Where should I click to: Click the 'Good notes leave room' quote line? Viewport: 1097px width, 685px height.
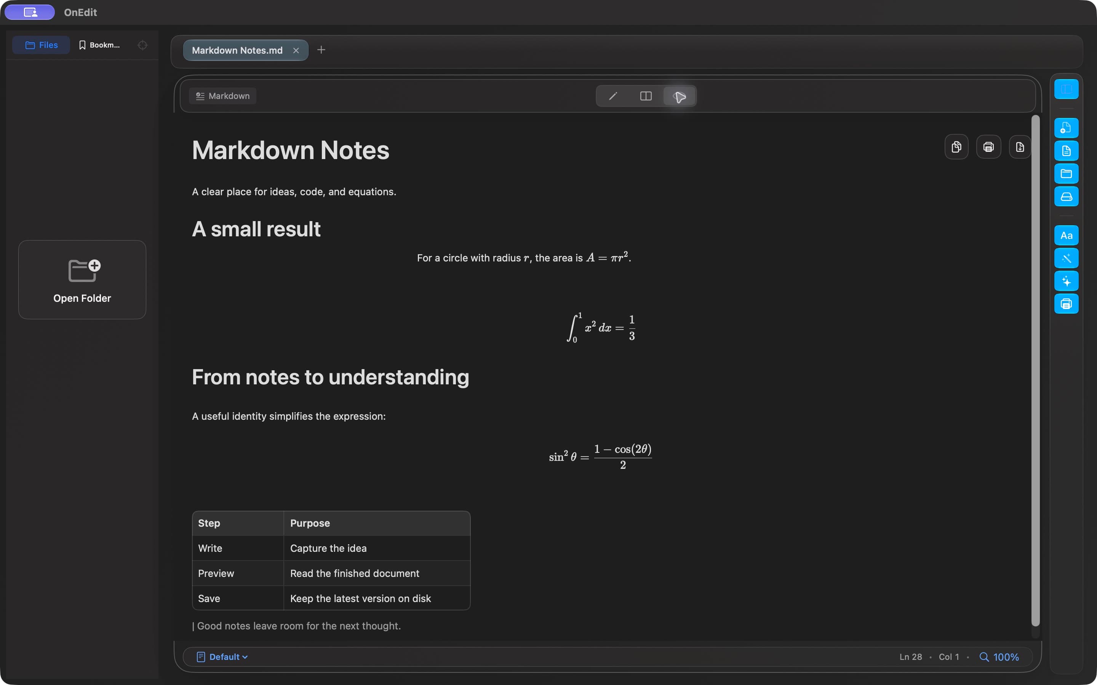click(296, 626)
